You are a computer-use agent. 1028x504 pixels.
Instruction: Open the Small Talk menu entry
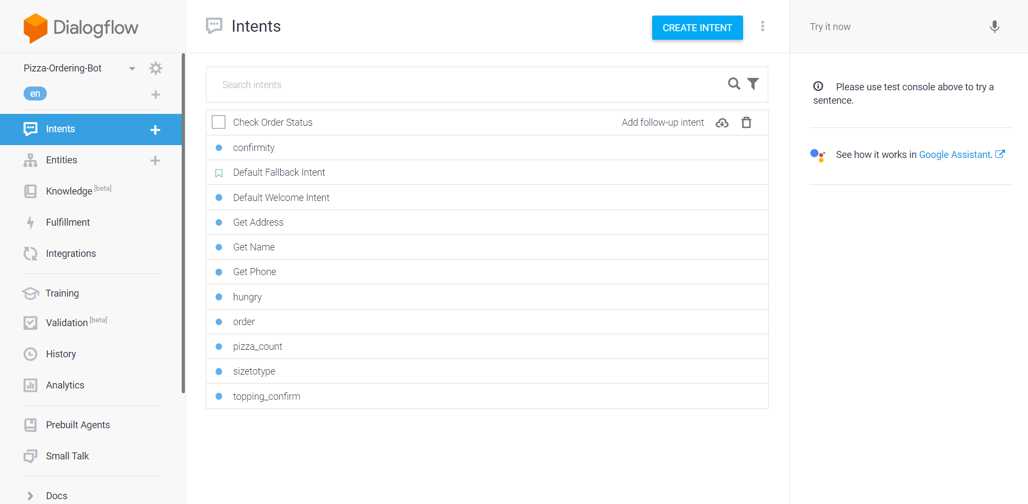click(67, 456)
